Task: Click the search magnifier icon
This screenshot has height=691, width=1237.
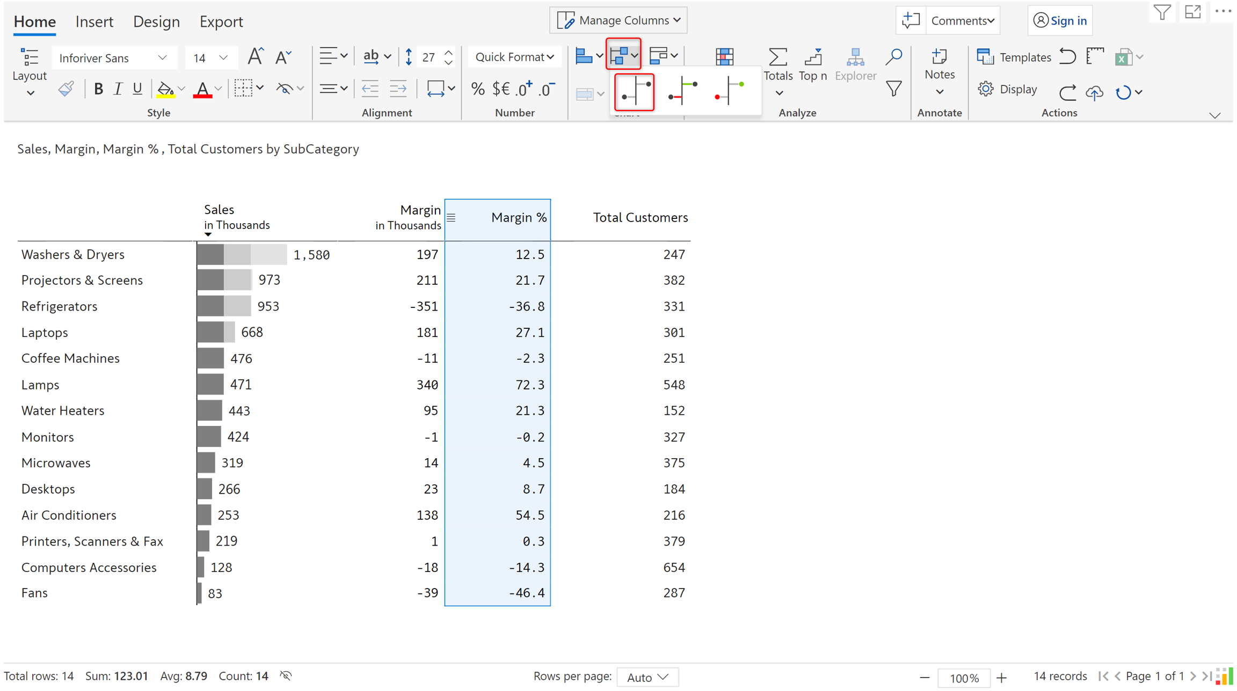Action: 894,56
